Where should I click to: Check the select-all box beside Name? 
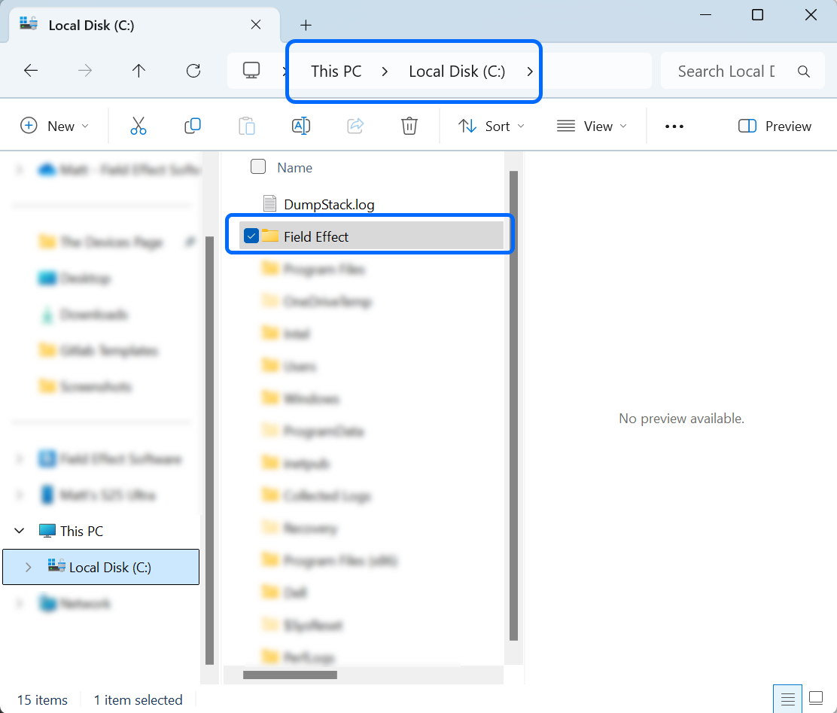click(x=258, y=166)
